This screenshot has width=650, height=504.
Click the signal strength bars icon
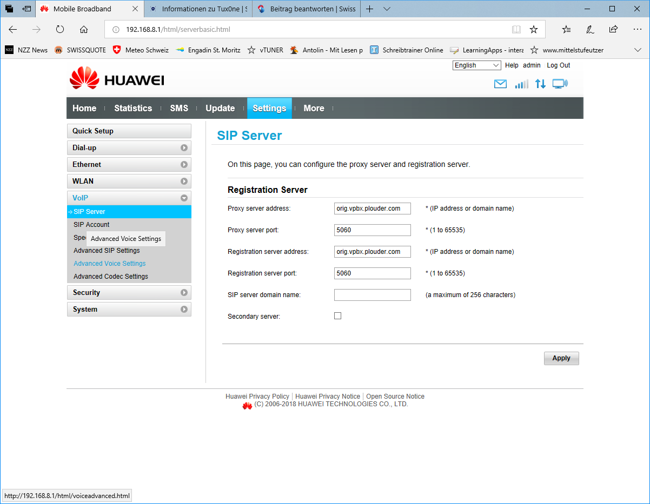coord(521,84)
